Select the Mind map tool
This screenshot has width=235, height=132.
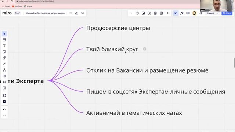coord(4,95)
